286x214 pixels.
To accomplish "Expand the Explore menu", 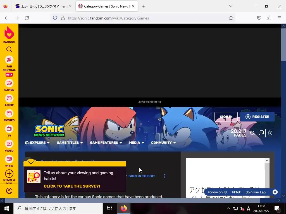I will (x=37, y=142).
